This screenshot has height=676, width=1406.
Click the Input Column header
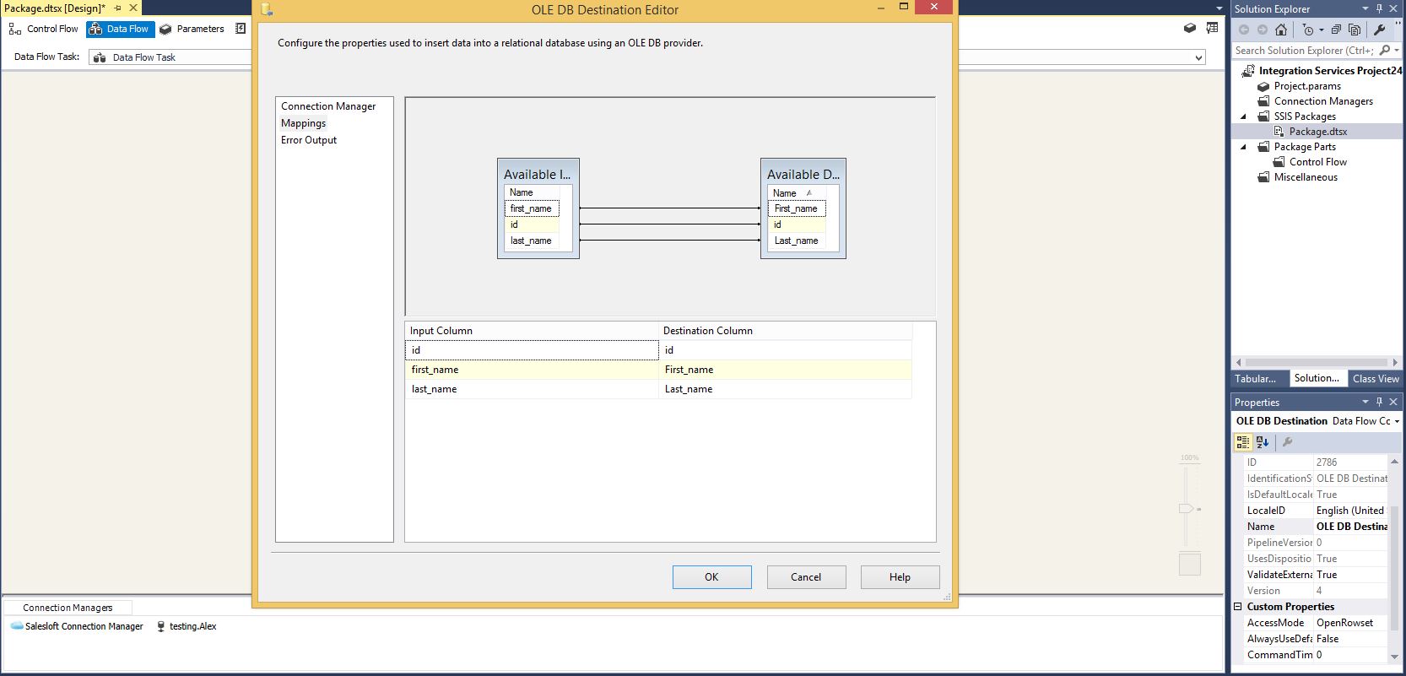(x=532, y=331)
